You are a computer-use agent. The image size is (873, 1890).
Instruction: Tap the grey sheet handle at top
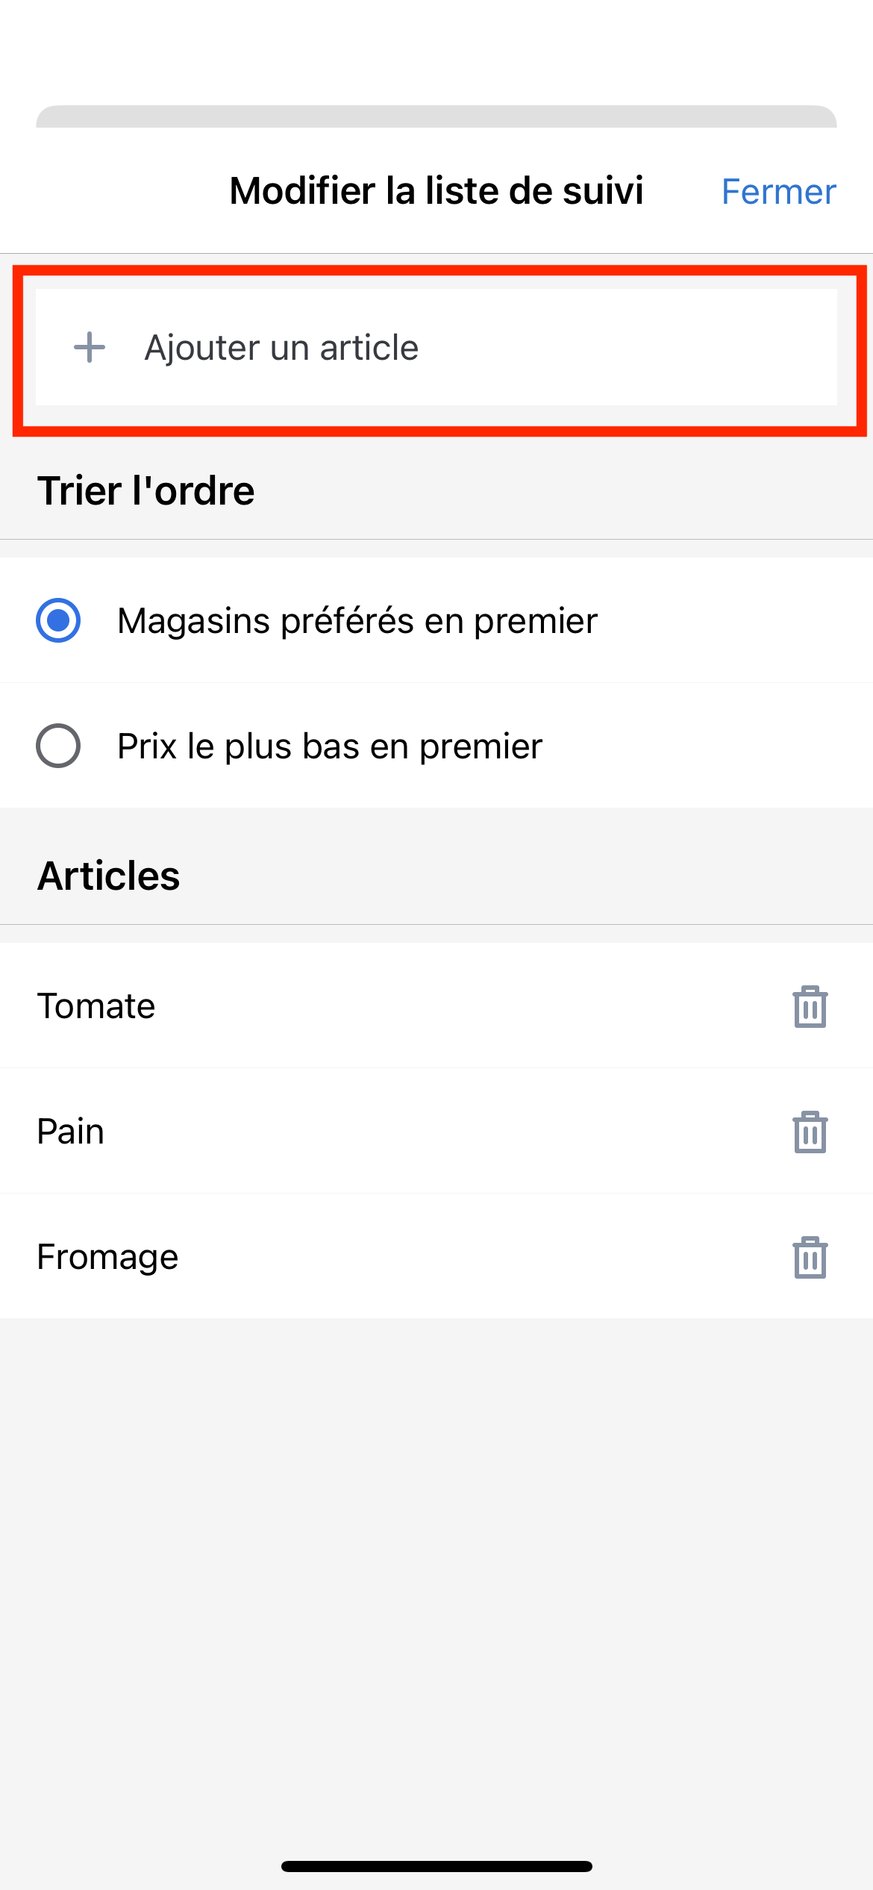436,116
